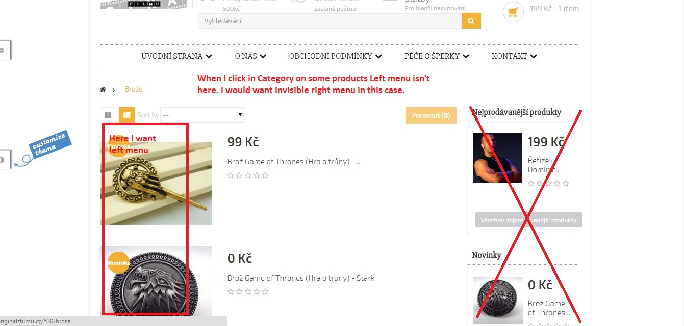
Task: Open the Sort by dropdown
Action: point(202,115)
